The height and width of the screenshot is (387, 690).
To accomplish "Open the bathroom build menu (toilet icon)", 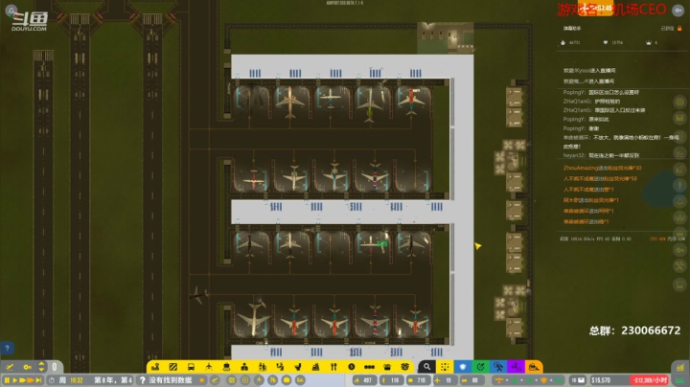I will coord(298,367).
